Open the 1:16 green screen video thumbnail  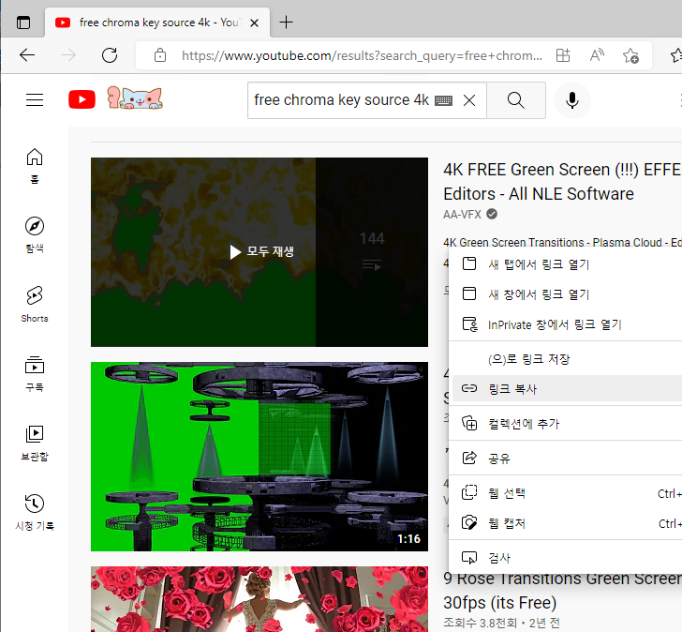(x=259, y=457)
